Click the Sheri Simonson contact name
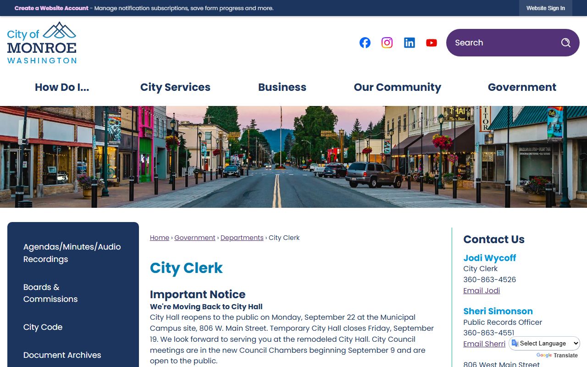Viewport: 587px width, 367px height. pyautogui.click(x=498, y=311)
